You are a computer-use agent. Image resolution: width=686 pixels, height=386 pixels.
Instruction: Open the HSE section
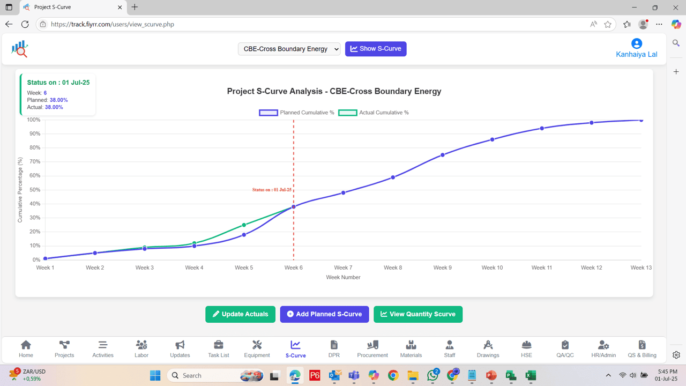click(x=526, y=348)
